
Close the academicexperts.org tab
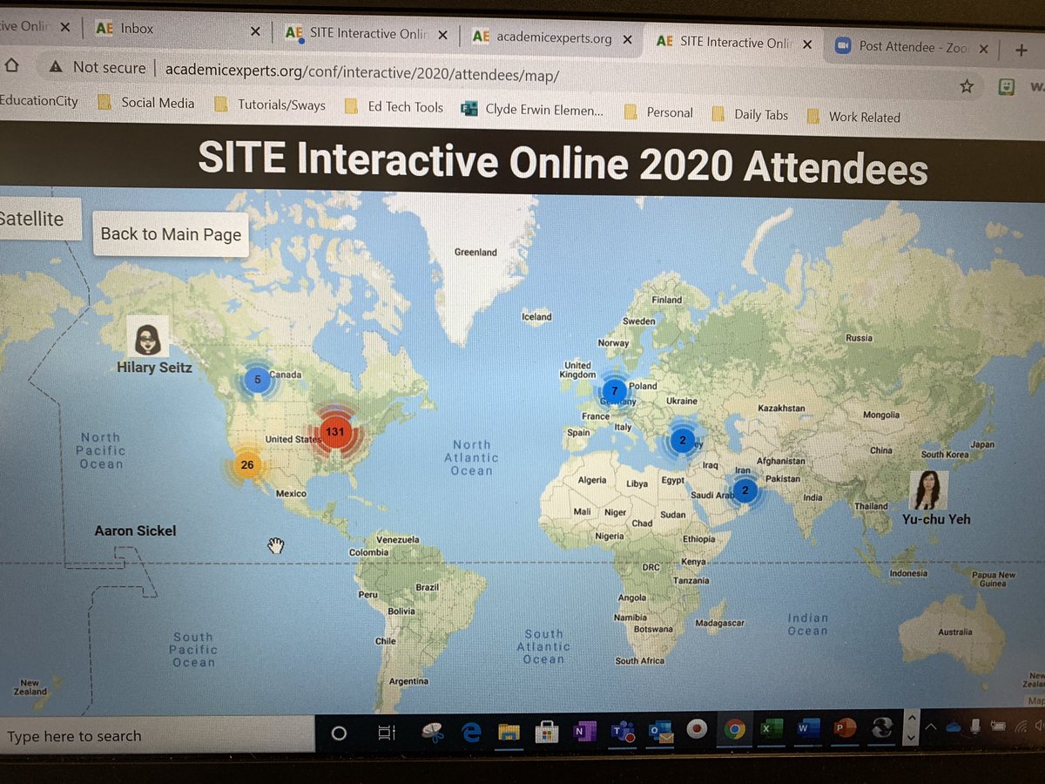click(x=627, y=38)
